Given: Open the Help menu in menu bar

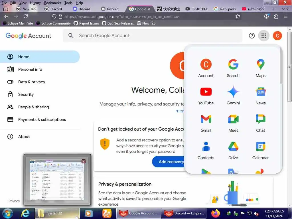Looking at the screenshot, I should (79, 3).
